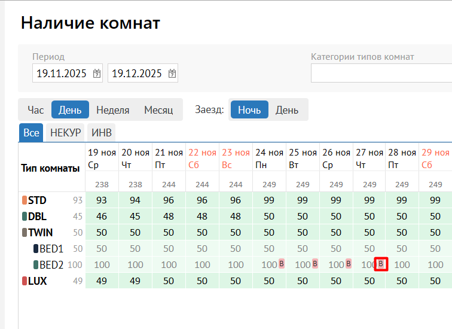
Task: Click total 238 under 19 ноя
Action: coord(102,184)
